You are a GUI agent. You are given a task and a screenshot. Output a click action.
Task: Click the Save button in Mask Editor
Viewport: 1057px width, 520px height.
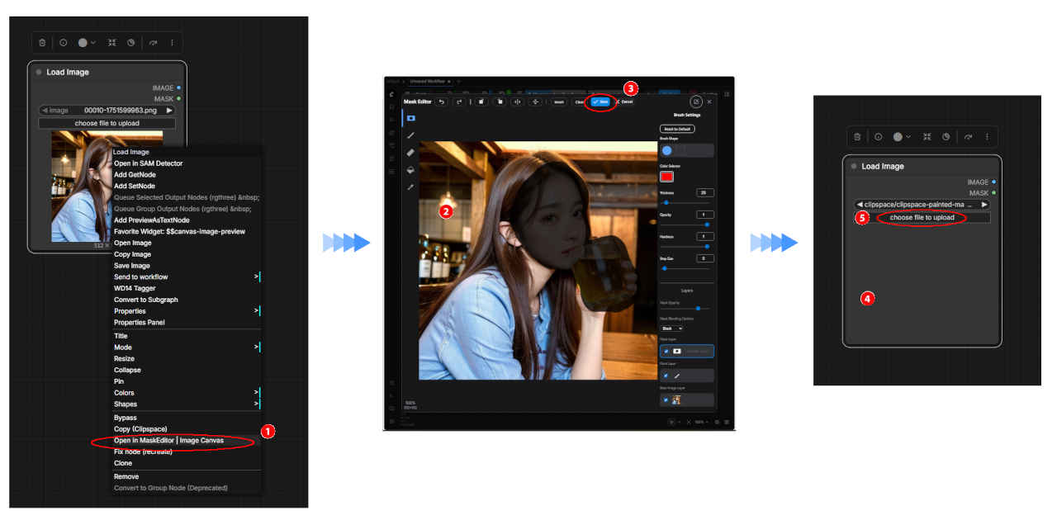click(x=601, y=102)
